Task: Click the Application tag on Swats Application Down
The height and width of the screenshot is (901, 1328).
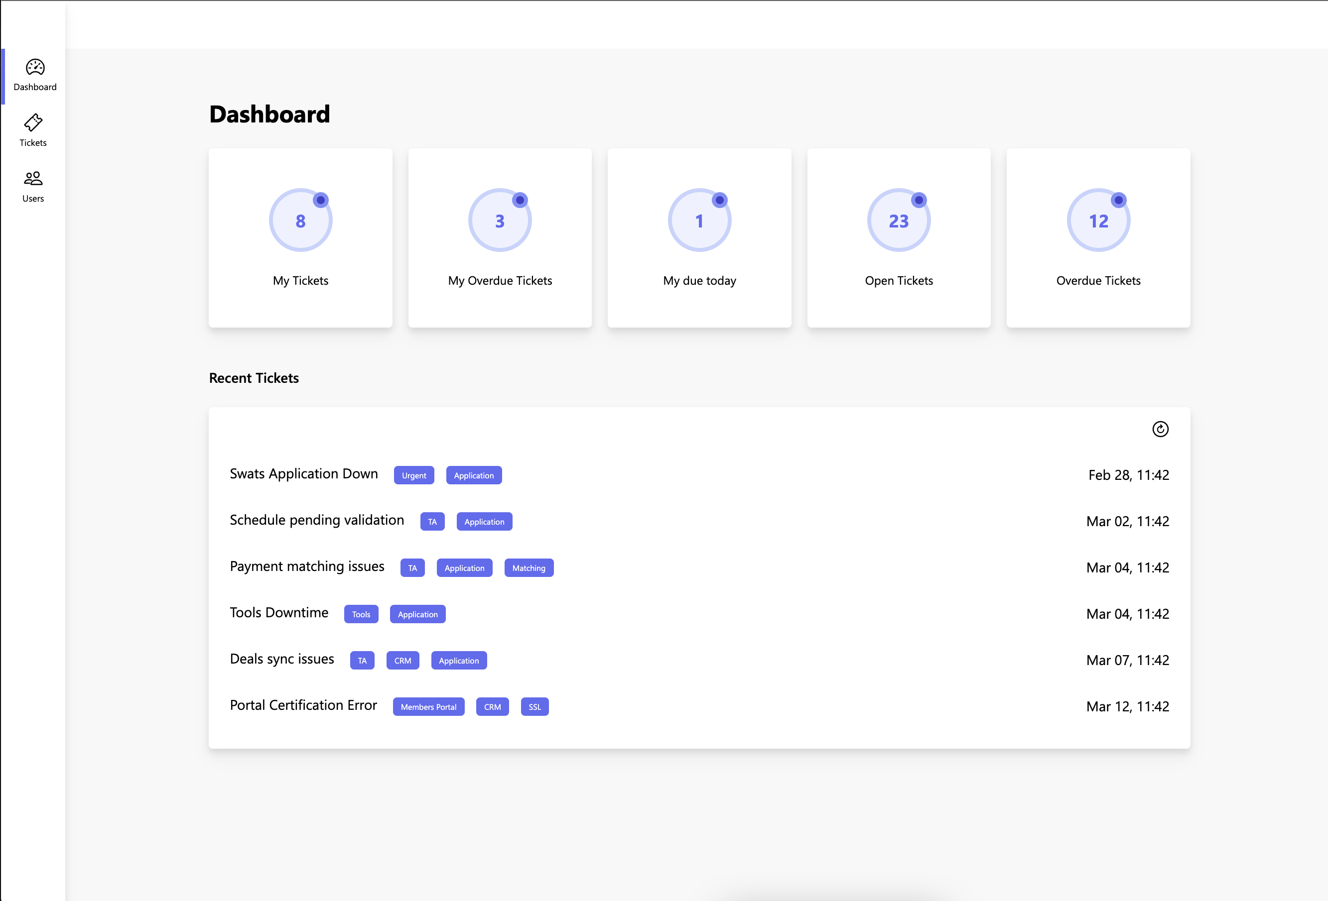Action: 474,475
